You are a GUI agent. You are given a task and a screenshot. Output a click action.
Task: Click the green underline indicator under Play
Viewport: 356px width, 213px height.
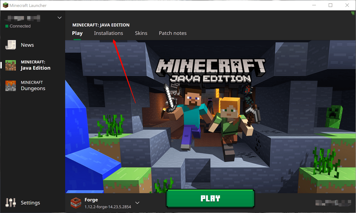(77, 39)
